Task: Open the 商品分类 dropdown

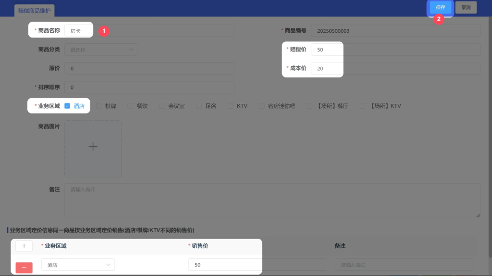Action: [101, 50]
